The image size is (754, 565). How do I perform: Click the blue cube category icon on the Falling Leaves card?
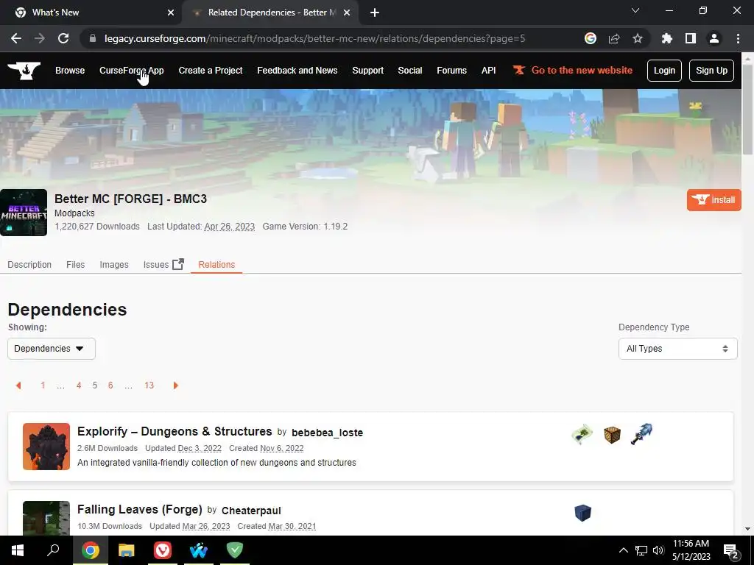click(x=583, y=513)
